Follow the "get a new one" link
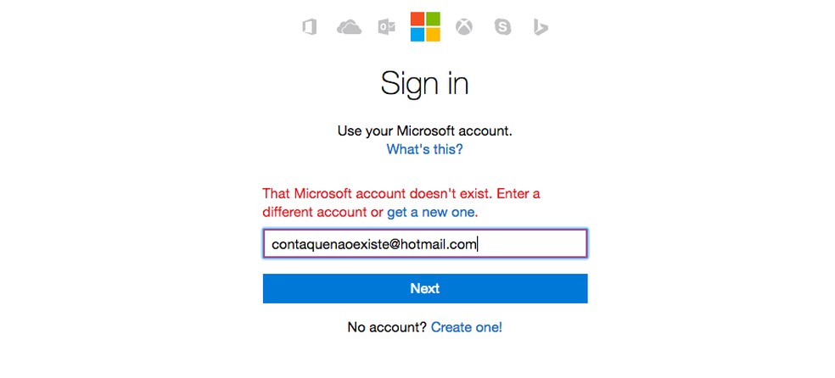 431,211
